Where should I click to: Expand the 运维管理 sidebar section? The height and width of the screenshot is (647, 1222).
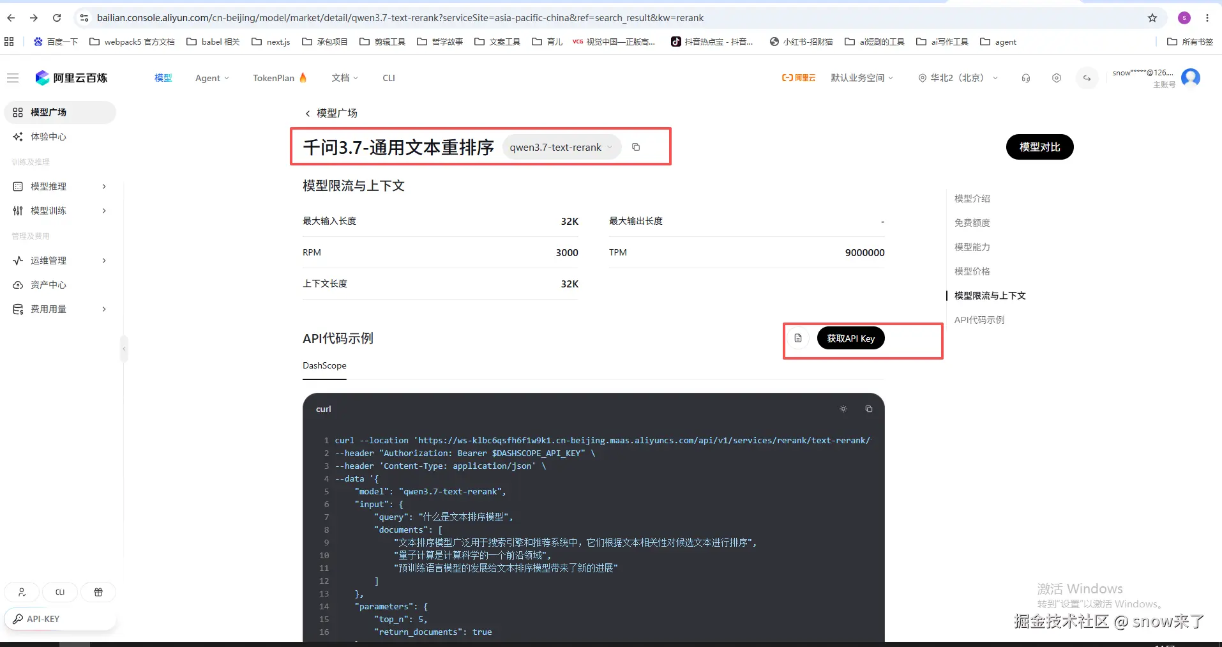coord(60,260)
